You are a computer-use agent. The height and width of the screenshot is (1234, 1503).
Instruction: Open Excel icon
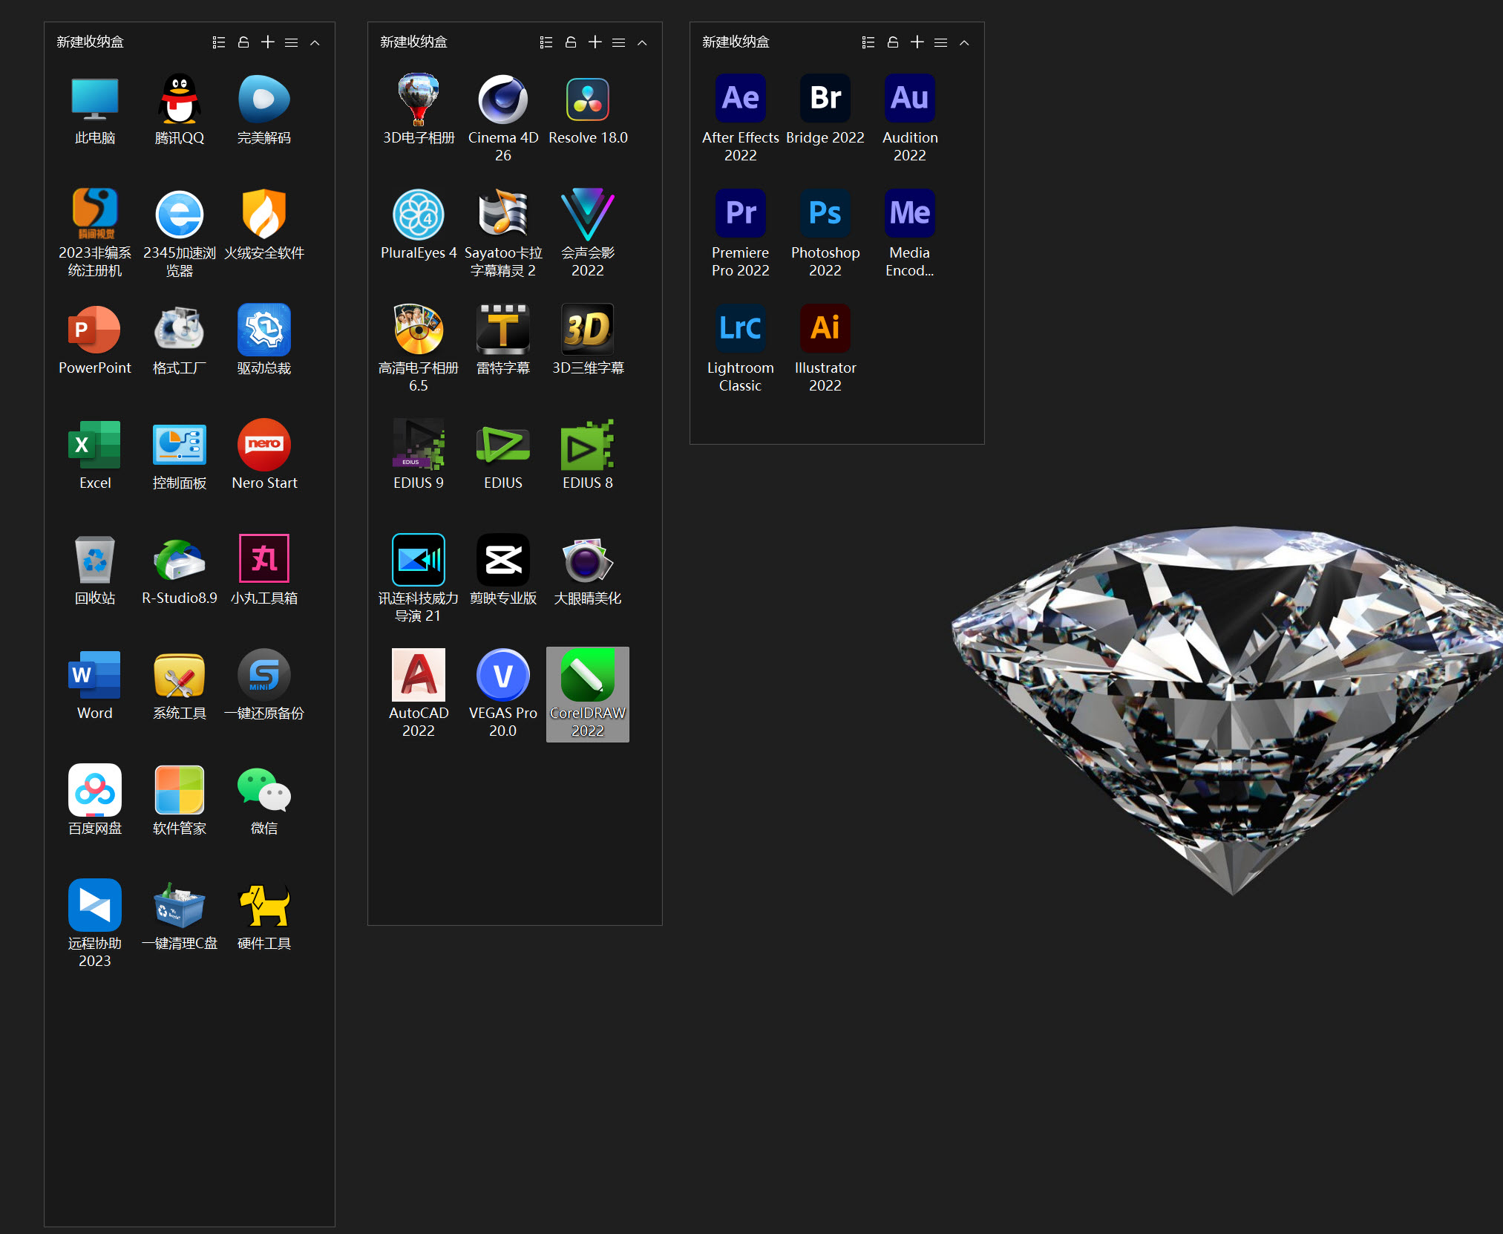[x=95, y=445]
